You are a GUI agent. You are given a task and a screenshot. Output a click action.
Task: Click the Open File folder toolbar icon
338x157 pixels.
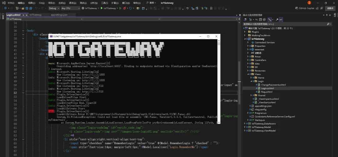pyautogui.click(x=23, y=8)
